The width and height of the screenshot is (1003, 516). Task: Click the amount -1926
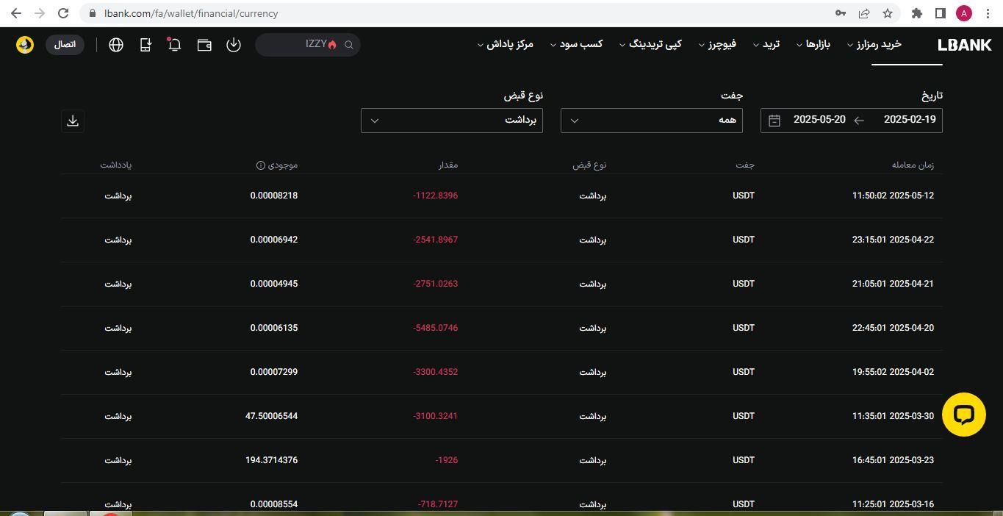tap(447, 460)
